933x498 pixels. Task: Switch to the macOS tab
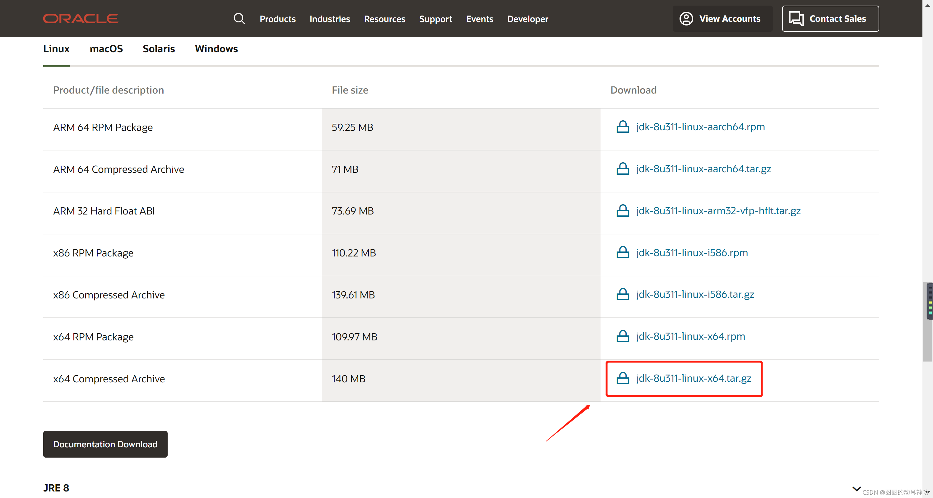106,49
